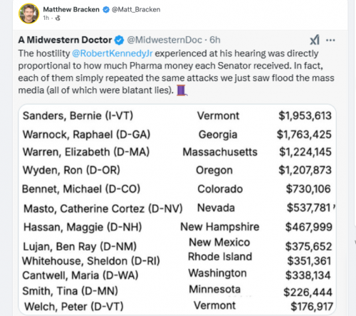The image size is (356, 316).
Task: Click the Matthew Bracken display name
Action: pos(71,9)
